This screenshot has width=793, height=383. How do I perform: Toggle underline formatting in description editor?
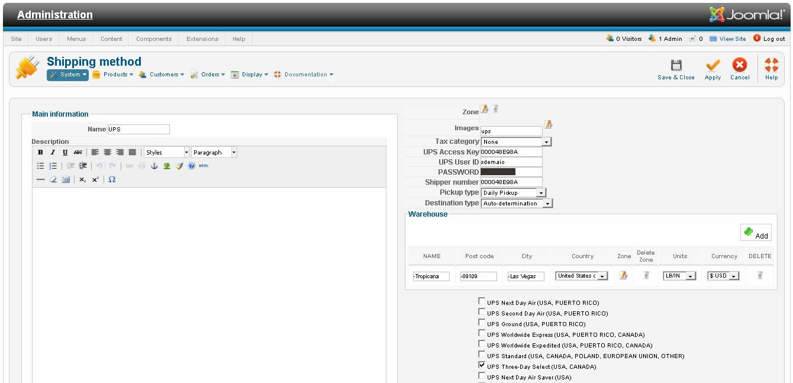(x=65, y=152)
